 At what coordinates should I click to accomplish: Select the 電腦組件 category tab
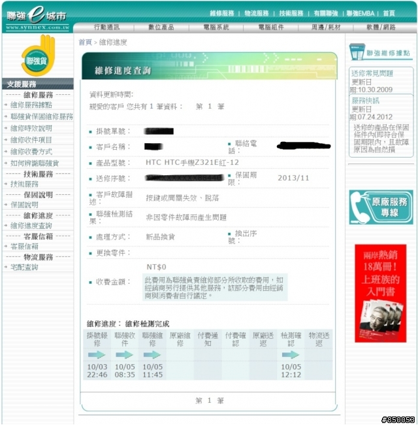coord(271,27)
